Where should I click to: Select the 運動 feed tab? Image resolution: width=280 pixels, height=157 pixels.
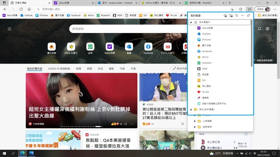coord(111,69)
